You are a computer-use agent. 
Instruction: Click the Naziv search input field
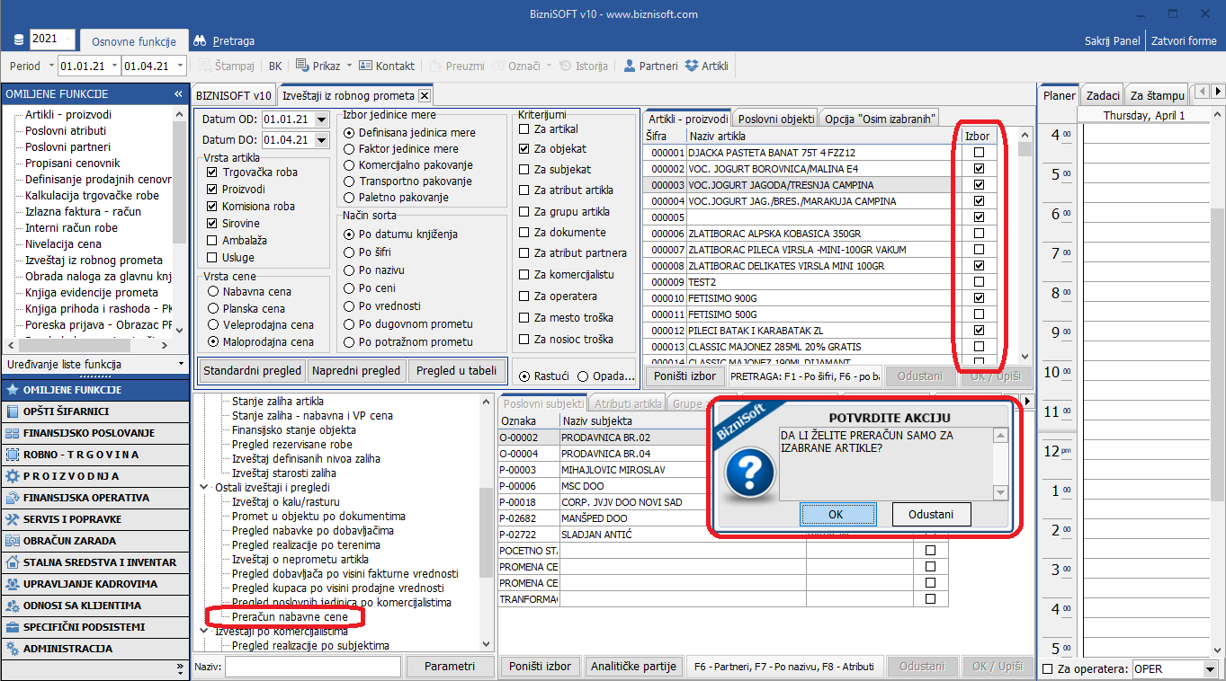pyautogui.click(x=313, y=666)
